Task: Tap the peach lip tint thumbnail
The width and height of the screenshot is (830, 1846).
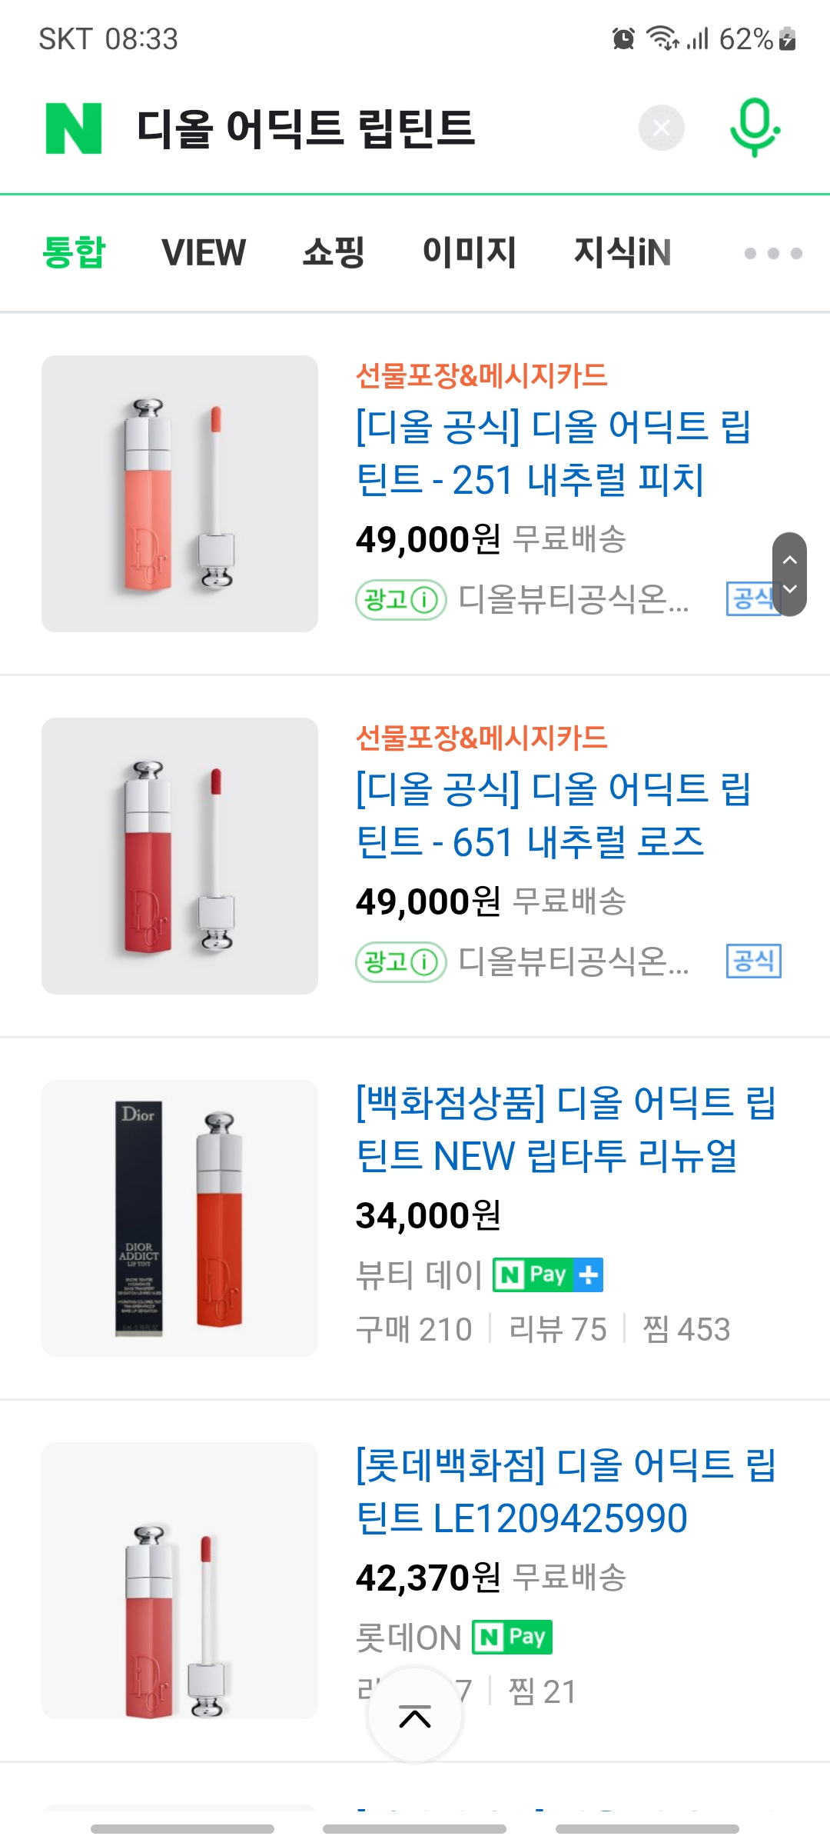Action: pyautogui.click(x=180, y=494)
